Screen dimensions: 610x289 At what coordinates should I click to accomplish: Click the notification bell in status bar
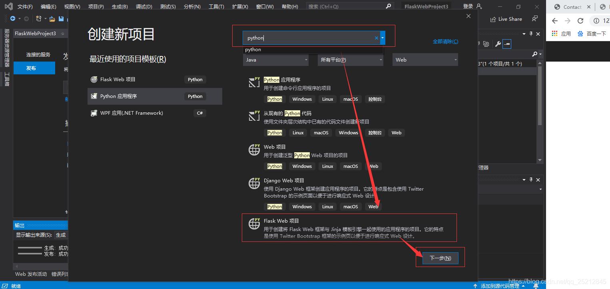click(x=536, y=286)
